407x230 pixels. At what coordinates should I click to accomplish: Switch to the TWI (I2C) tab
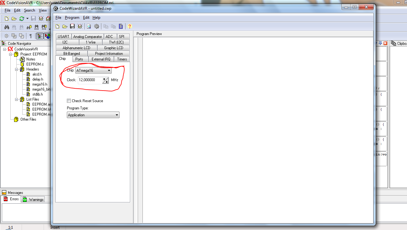[x=116, y=42]
